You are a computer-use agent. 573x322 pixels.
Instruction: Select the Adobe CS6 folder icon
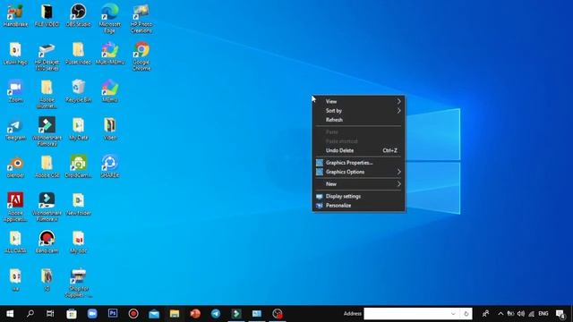[47, 166]
